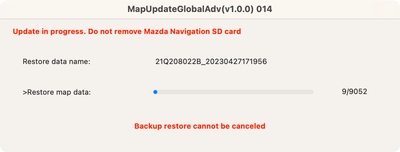
Task: Click the "Backup restore" words in bottom notice
Action: tap(157, 126)
